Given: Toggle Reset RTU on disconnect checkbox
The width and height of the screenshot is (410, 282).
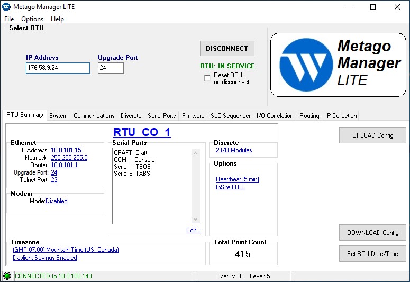Looking at the screenshot, I should pos(207,78).
